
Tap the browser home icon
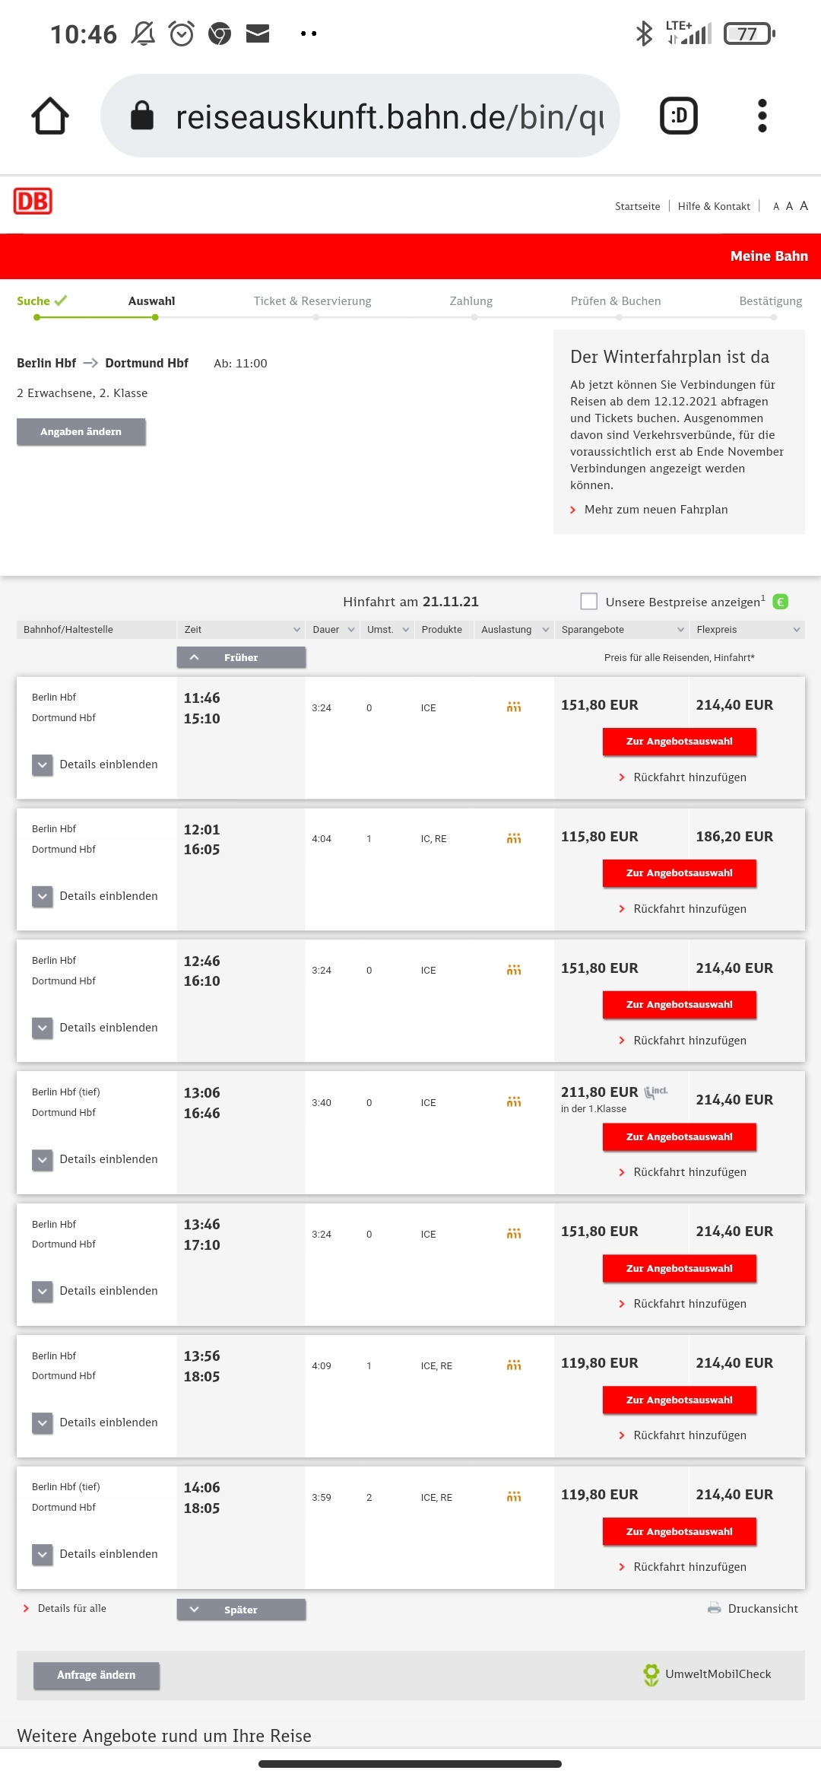pyautogui.click(x=50, y=116)
